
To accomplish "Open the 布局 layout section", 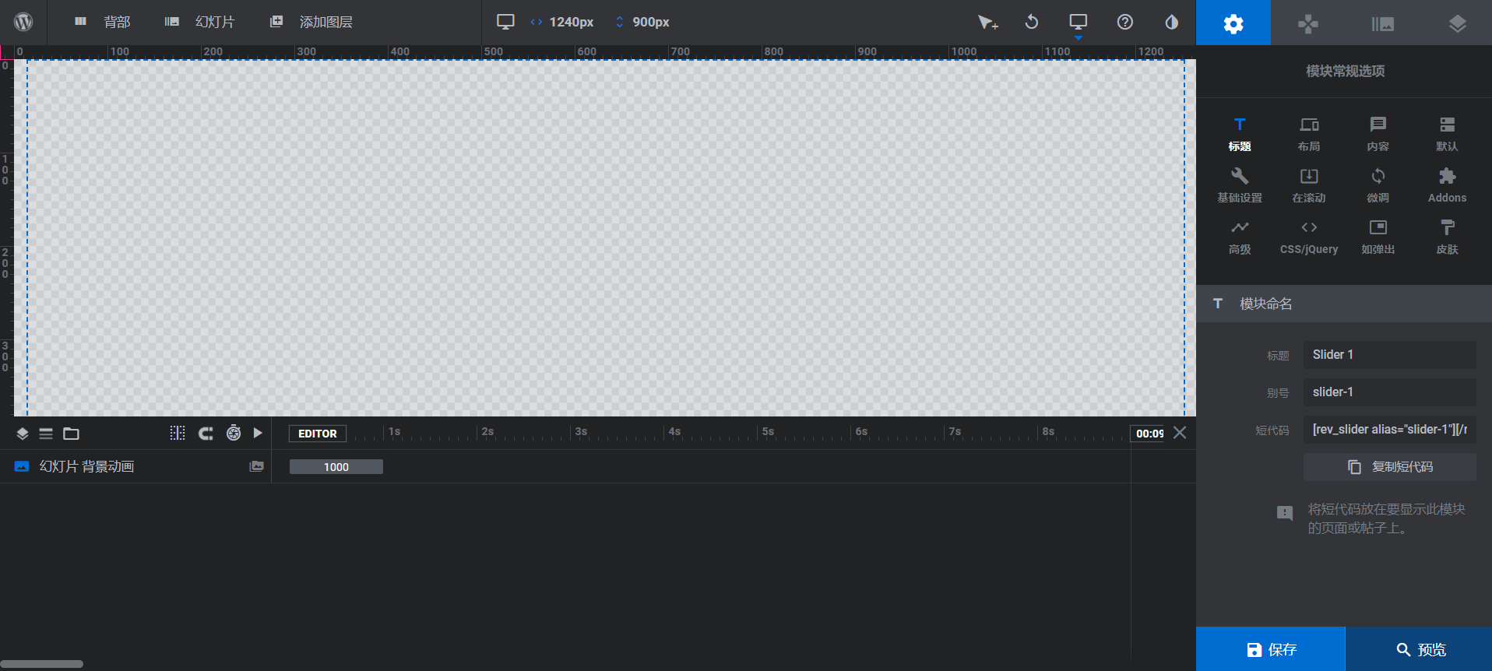I will pyautogui.click(x=1309, y=134).
